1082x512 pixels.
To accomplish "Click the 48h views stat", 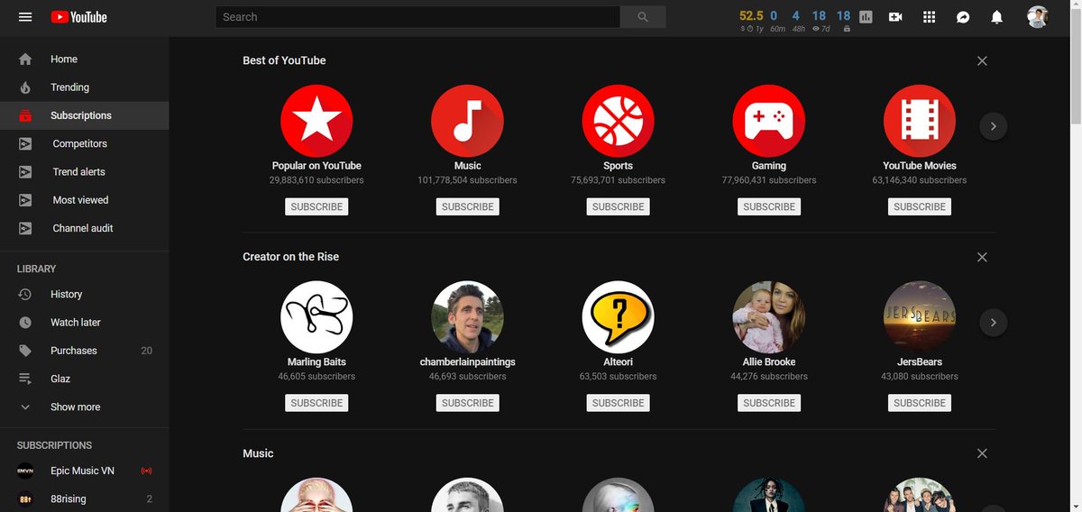I will (x=797, y=21).
